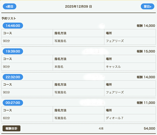Select the キャッスル location cell
Viewport: 157px width, 135px height.
113,67
